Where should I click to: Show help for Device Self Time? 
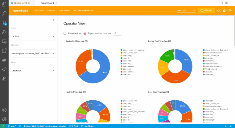tap(86, 41)
